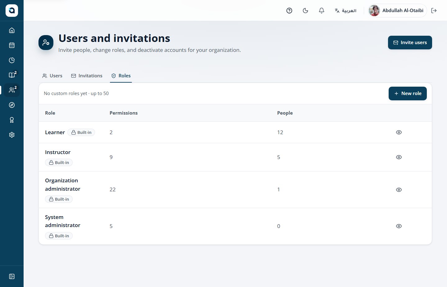Screen dimensions: 447x287
Task: Click the Built-in badge beside Learner
Action: click(x=81, y=132)
